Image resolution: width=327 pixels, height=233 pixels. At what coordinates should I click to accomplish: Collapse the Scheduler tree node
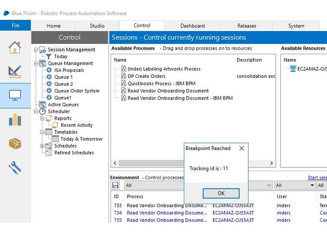[x=36, y=111]
